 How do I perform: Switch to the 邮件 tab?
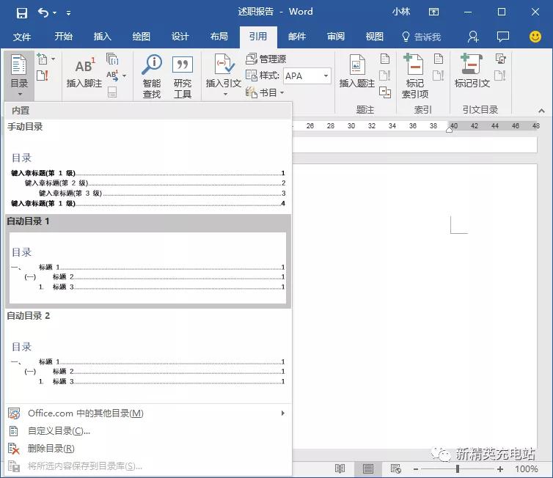tap(297, 37)
